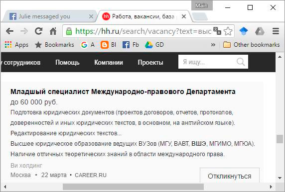285x192 pixels.
Task: Click the browser back arrow
Action: pos(10,31)
